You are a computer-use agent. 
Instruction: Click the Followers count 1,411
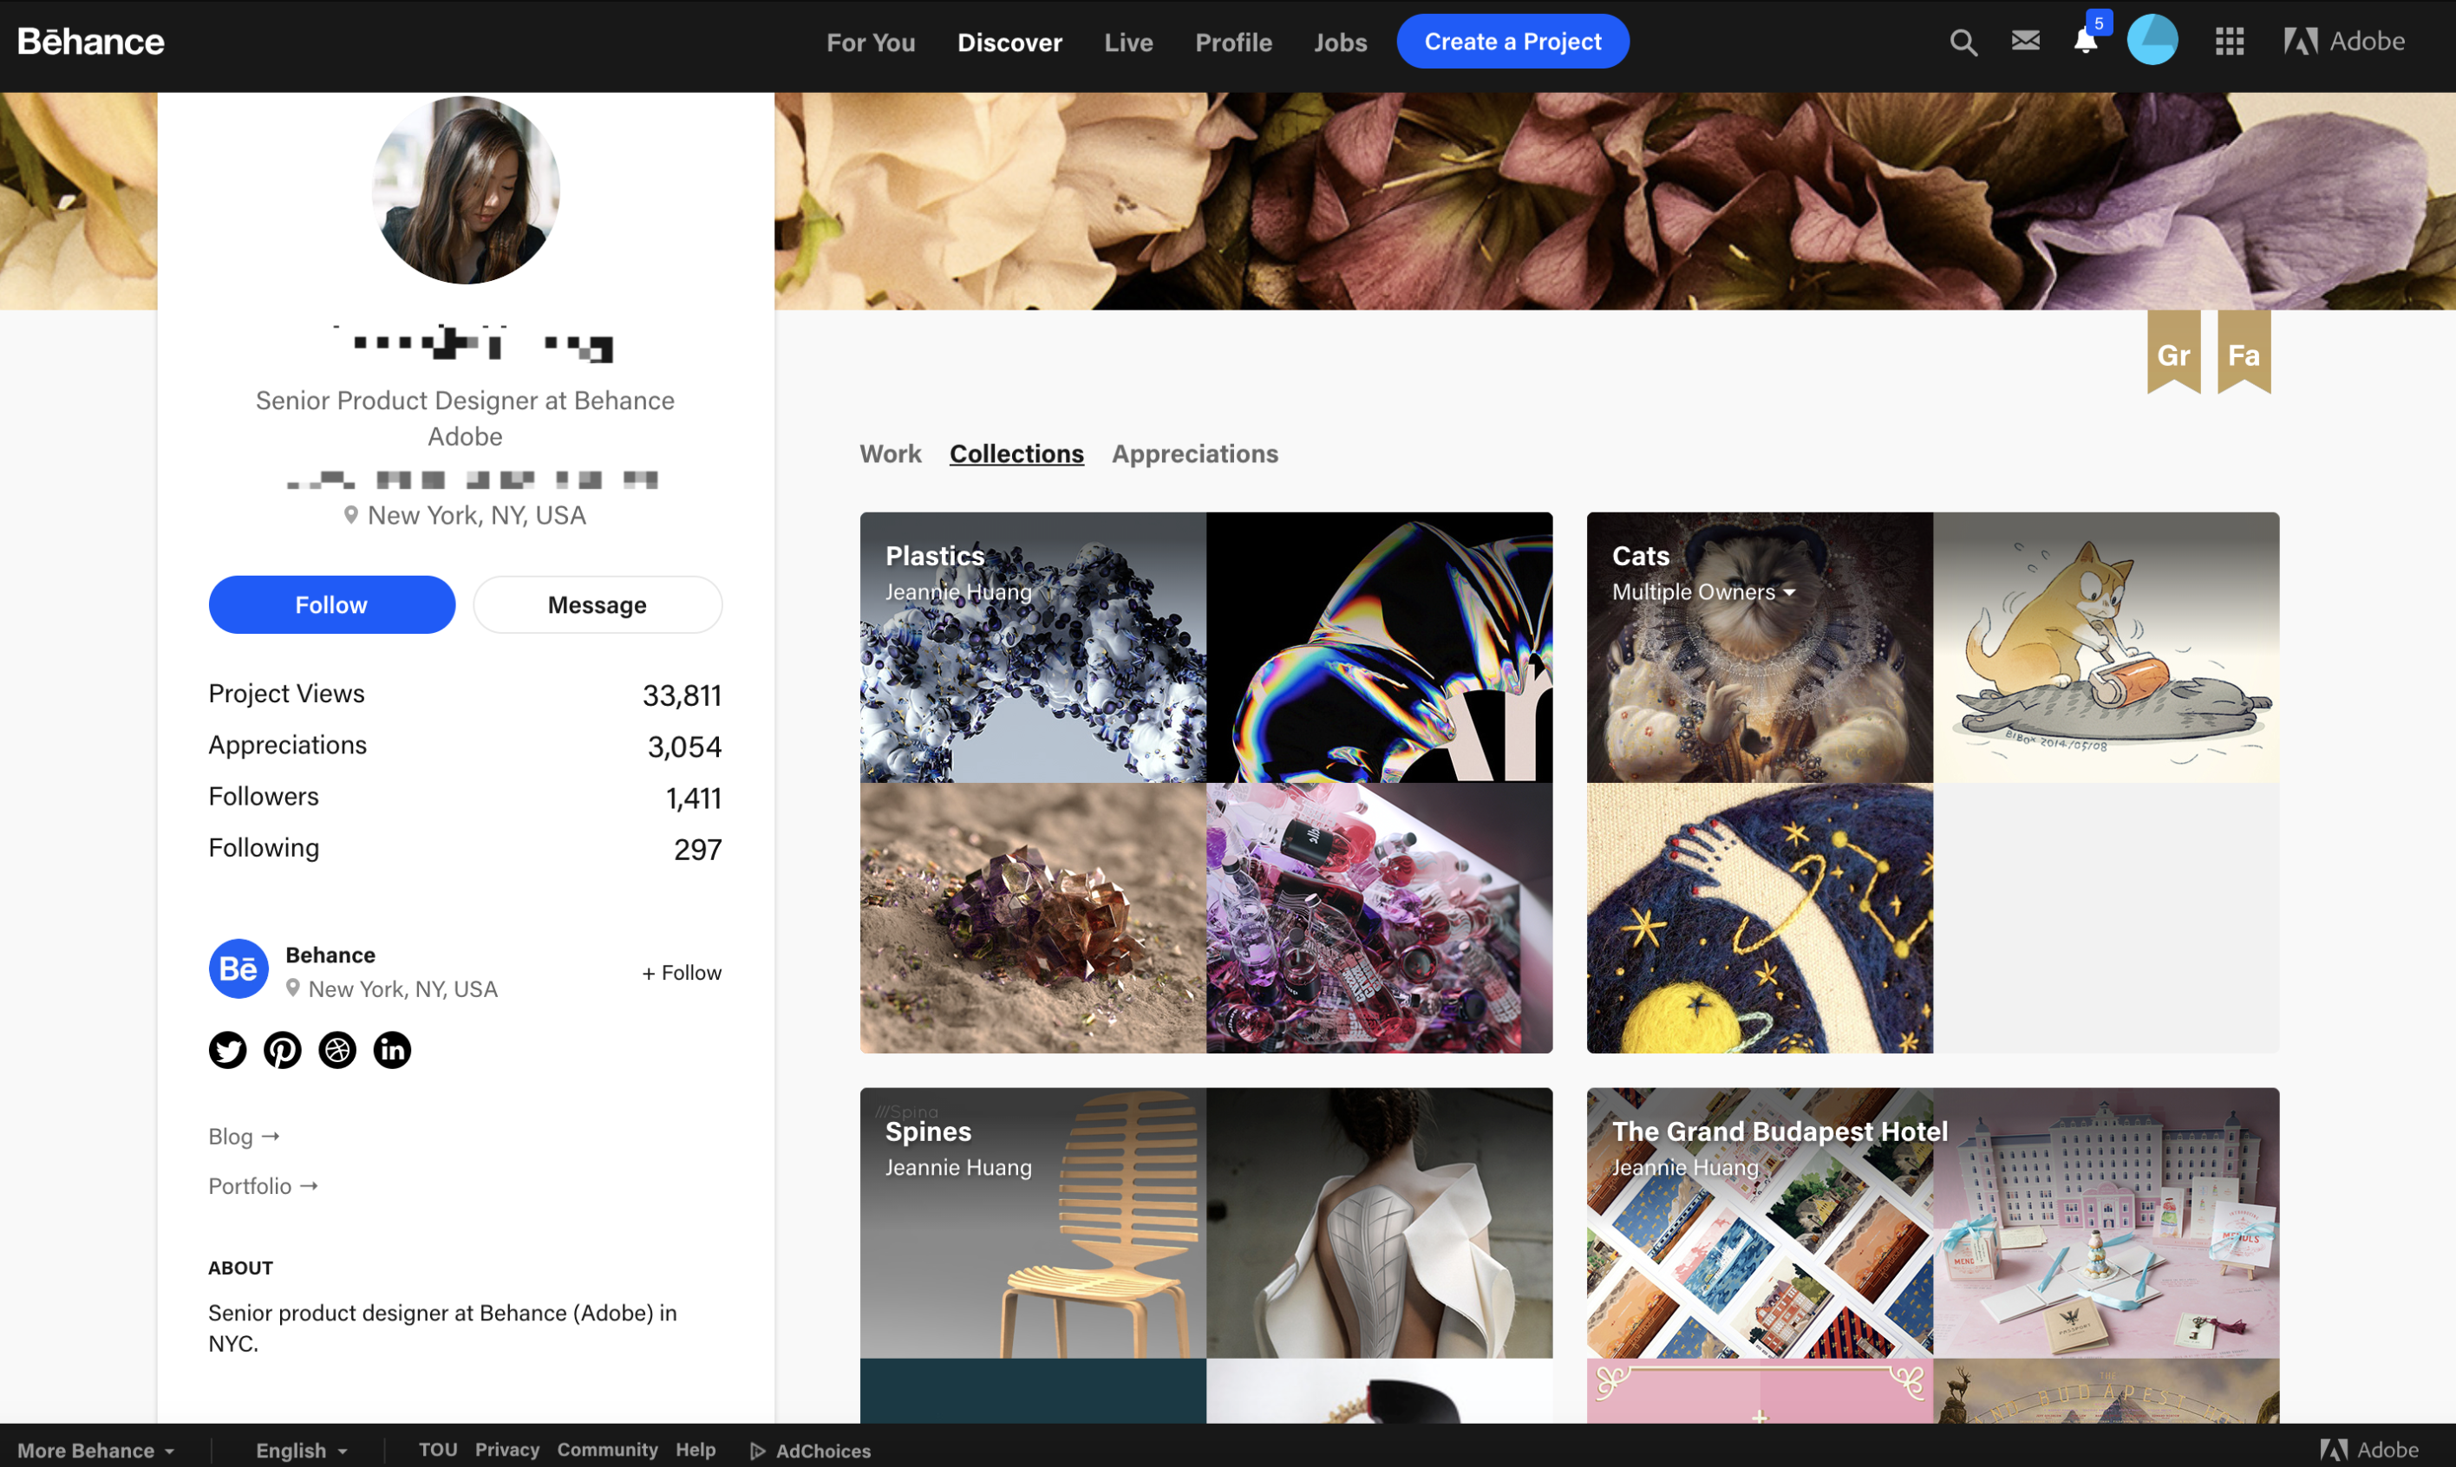point(693,799)
